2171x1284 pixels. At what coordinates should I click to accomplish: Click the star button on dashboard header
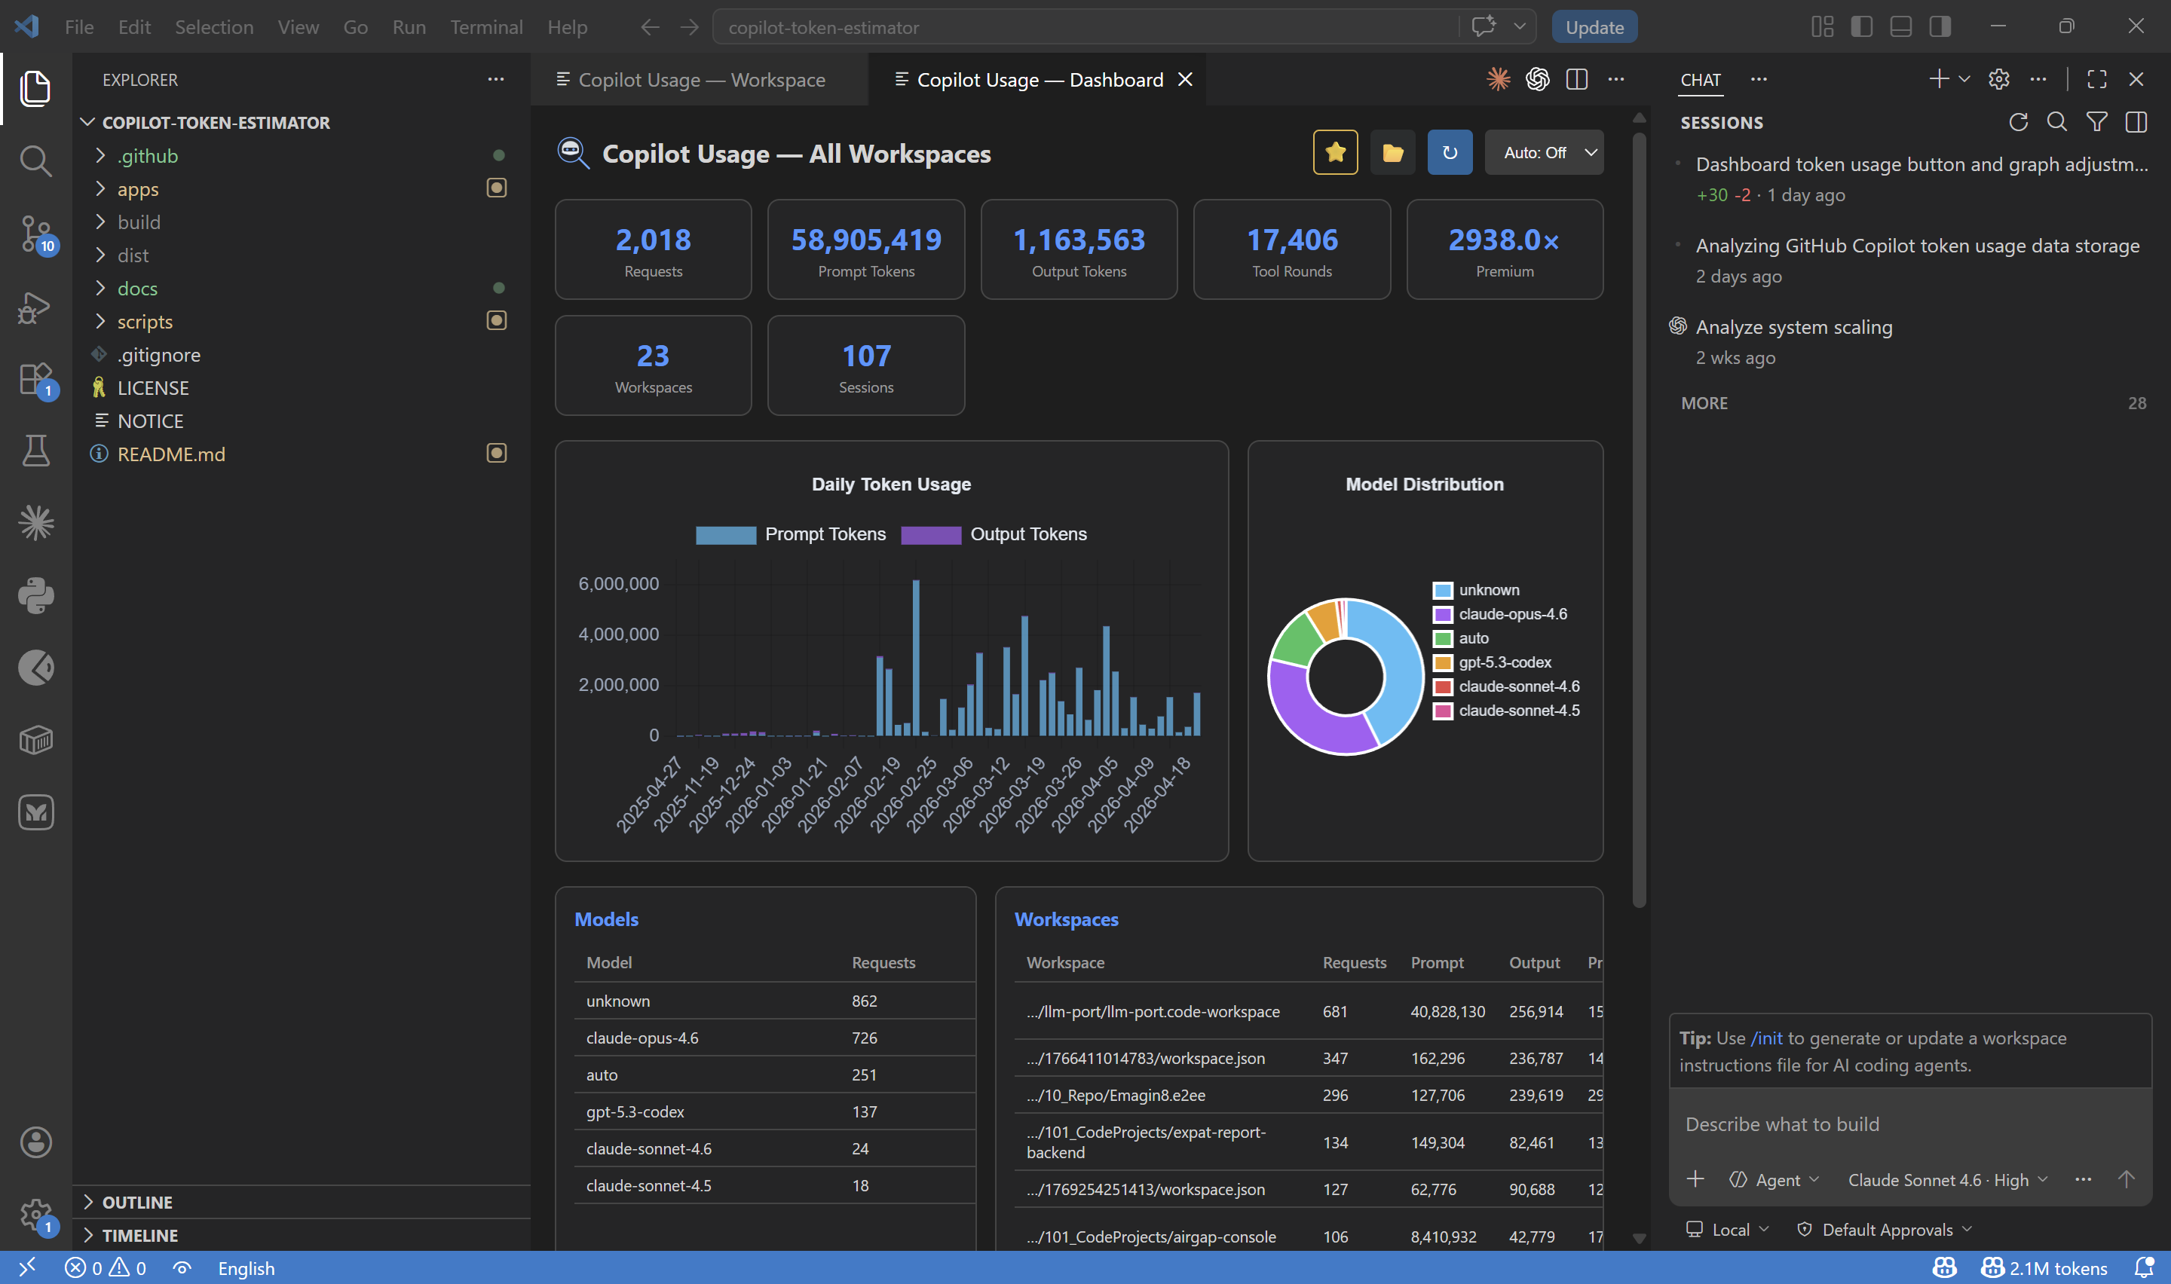[1335, 152]
